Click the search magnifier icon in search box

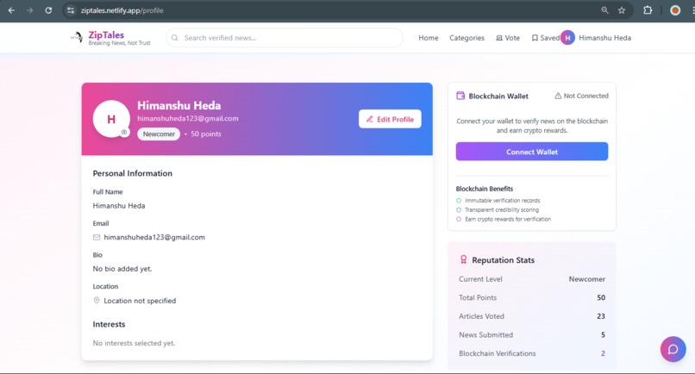tap(175, 38)
